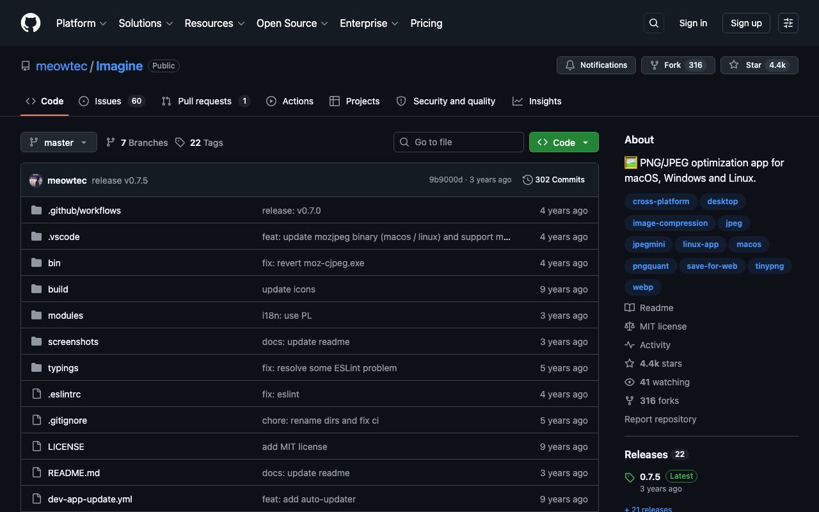
Task: Click the fork icon next to 316 forks
Action: (x=630, y=401)
